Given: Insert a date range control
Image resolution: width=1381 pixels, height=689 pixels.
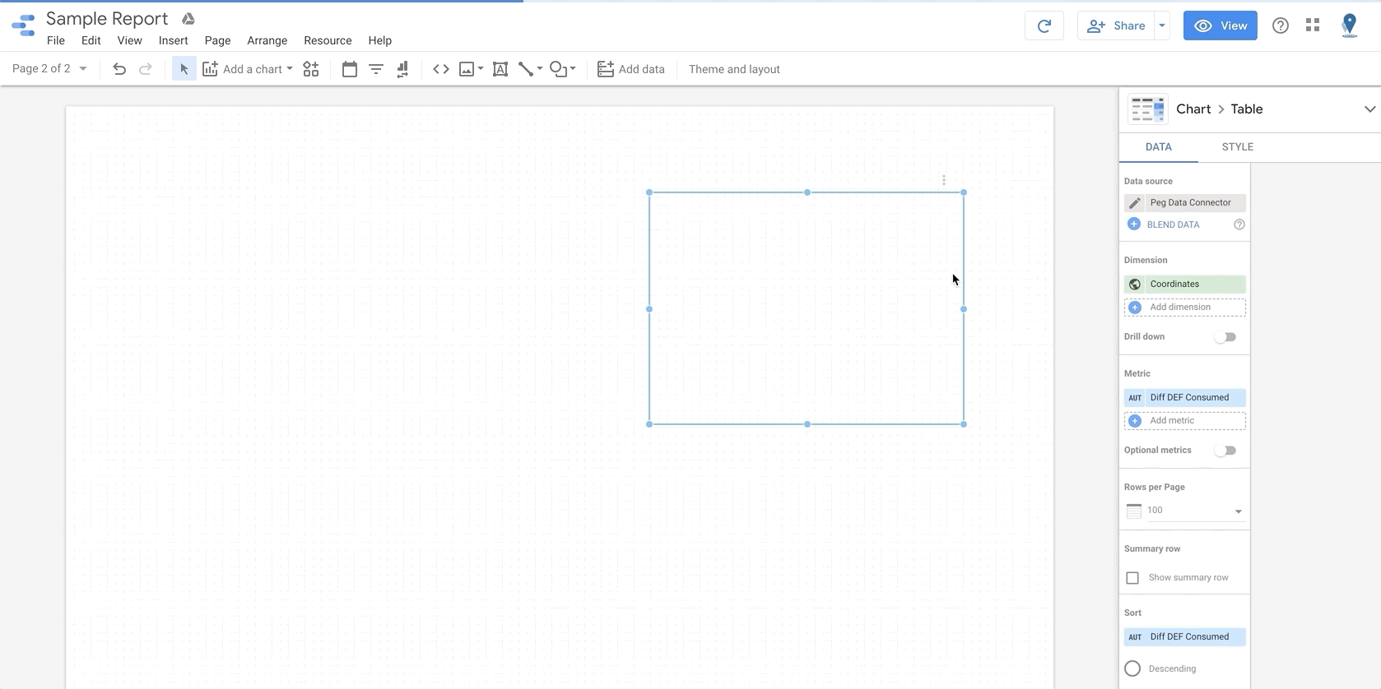Looking at the screenshot, I should (x=350, y=69).
